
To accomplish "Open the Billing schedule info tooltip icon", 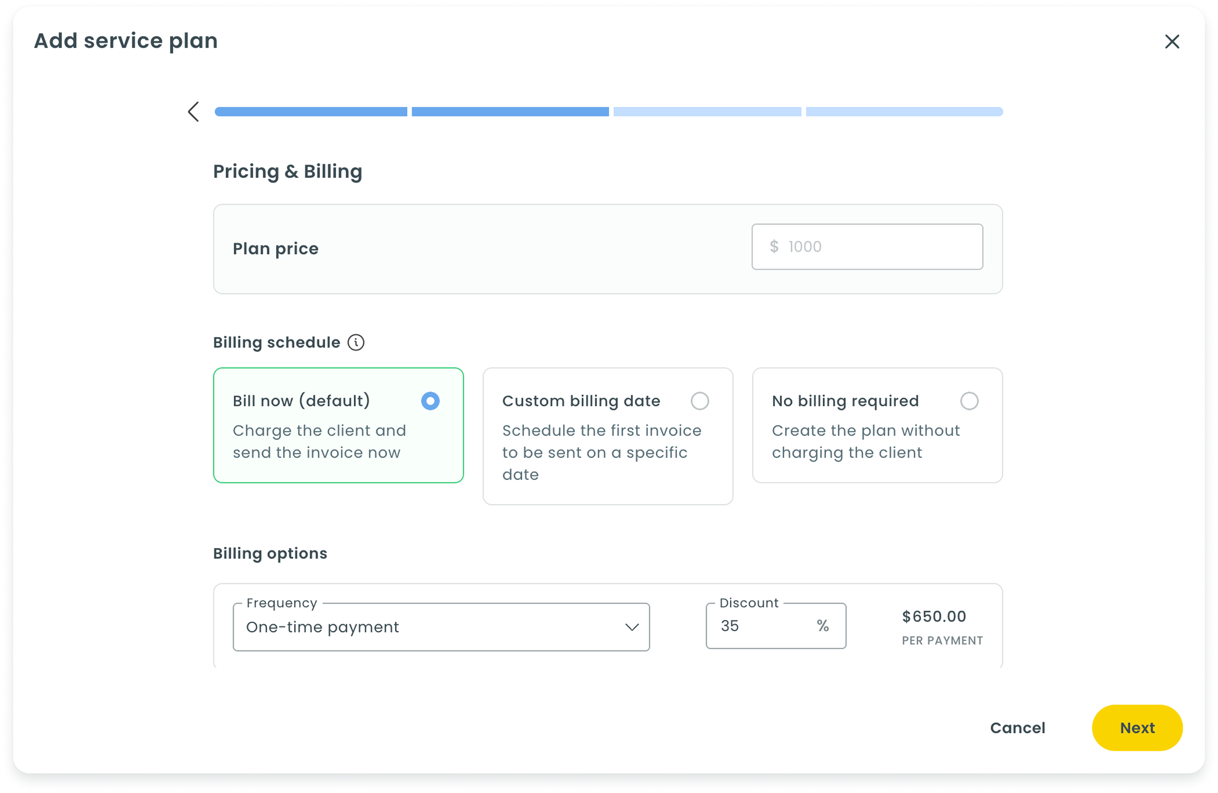I will coord(356,342).
